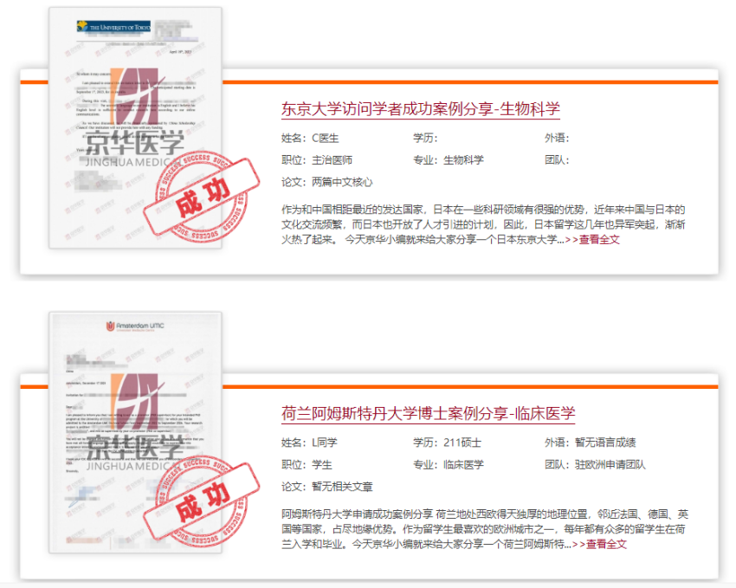Click the Amsterdam UMC logo on letter
This screenshot has width=736, height=588.
[135, 326]
